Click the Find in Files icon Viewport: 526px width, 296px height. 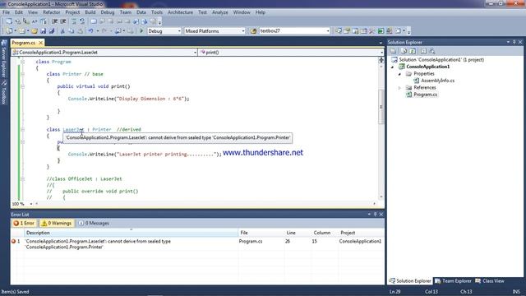click(x=253, y=31)
